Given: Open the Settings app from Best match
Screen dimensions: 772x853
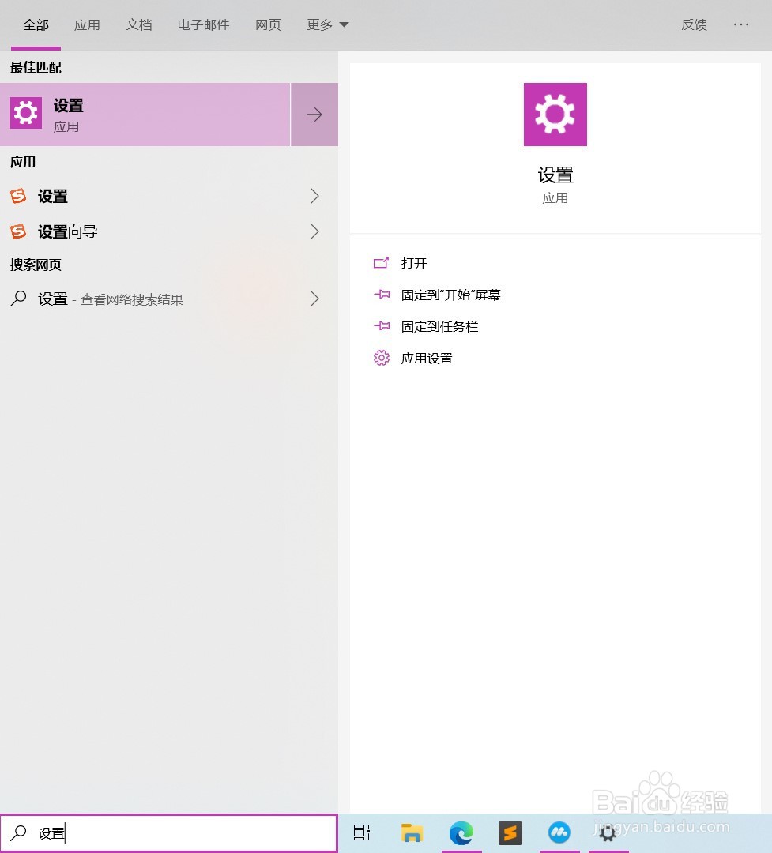Looking at the screenshot, I should [x=145, y=114].
